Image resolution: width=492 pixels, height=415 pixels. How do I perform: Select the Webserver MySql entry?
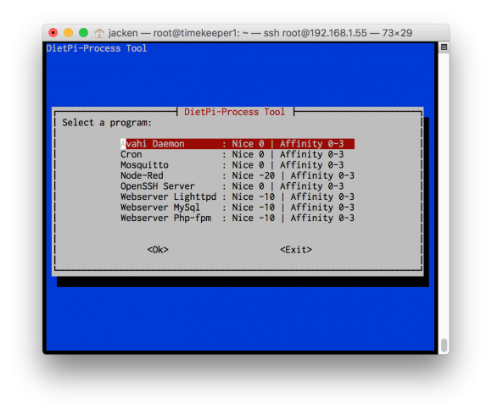pyautogui.click(x=238, y=207)
